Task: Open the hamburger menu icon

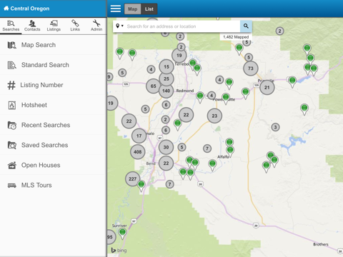Action: click(x=116, y=9)
